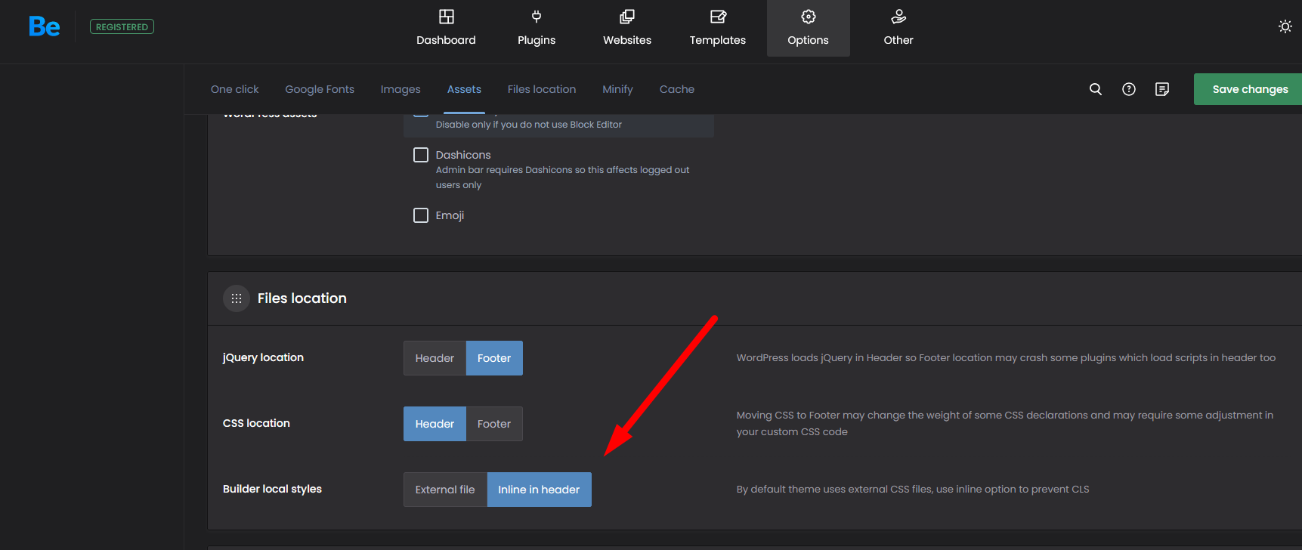Image resolution: width=1302 pixels, height=550 pixels.
Task: Click the Files location section heading
Action: click(x=302, y=298)
